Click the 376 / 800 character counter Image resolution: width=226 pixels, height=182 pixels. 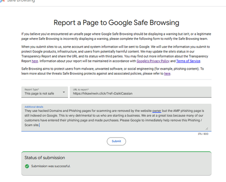203,134
